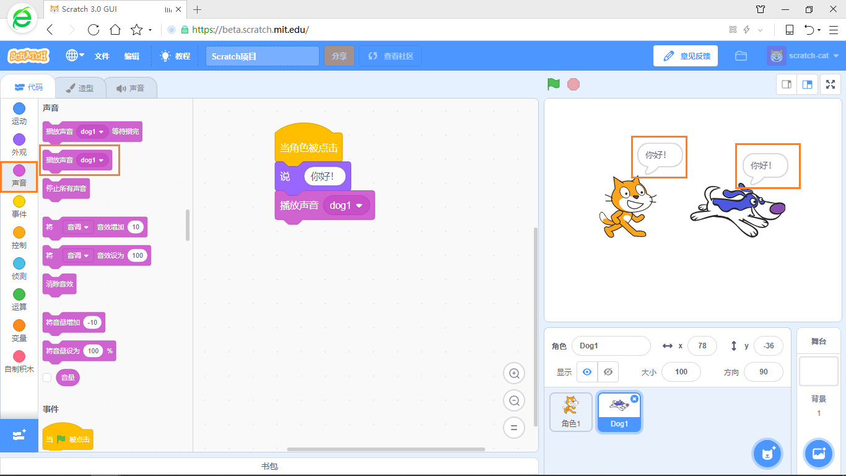Image resolution: width=846 pixels, height=476 pixels.
Task: Switch to the 声音 sounds tab
Action: point(131,88)
